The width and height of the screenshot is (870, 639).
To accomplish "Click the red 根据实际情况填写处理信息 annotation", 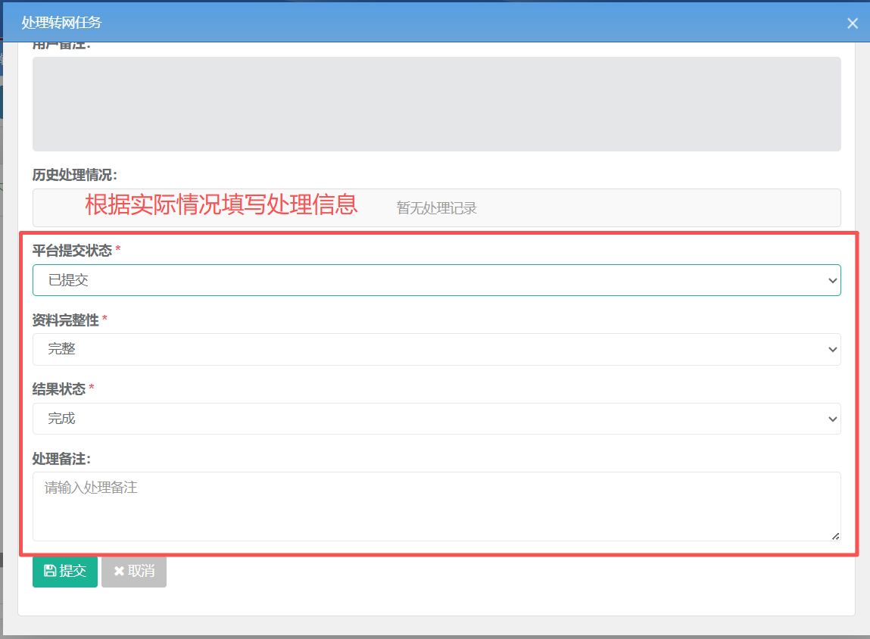I will click(x=220, y=204).
